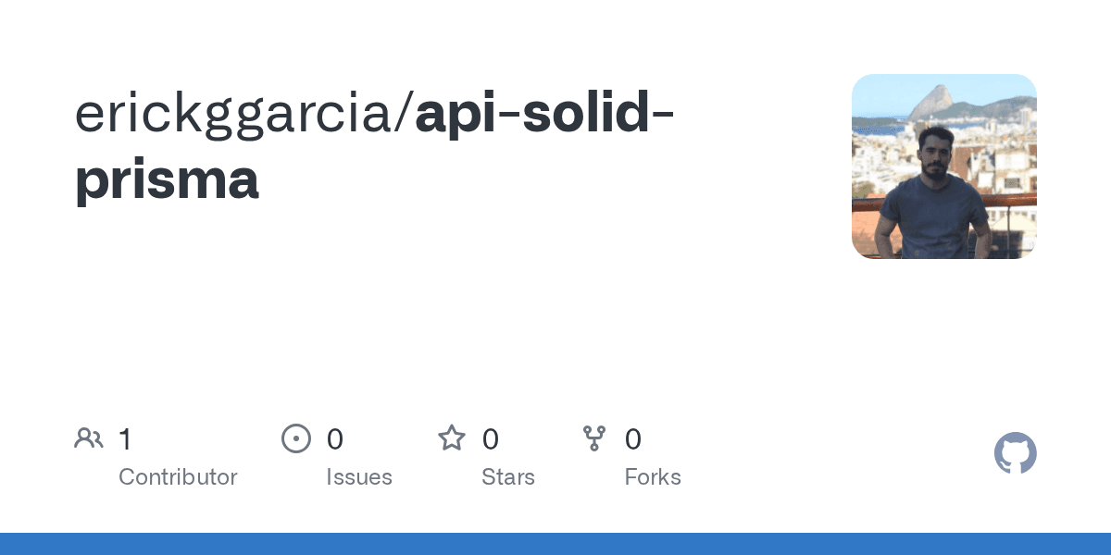Select the Contributor label
Image resolution: width=1111 pixels, height=555 pixels.
tap(178, 477)
